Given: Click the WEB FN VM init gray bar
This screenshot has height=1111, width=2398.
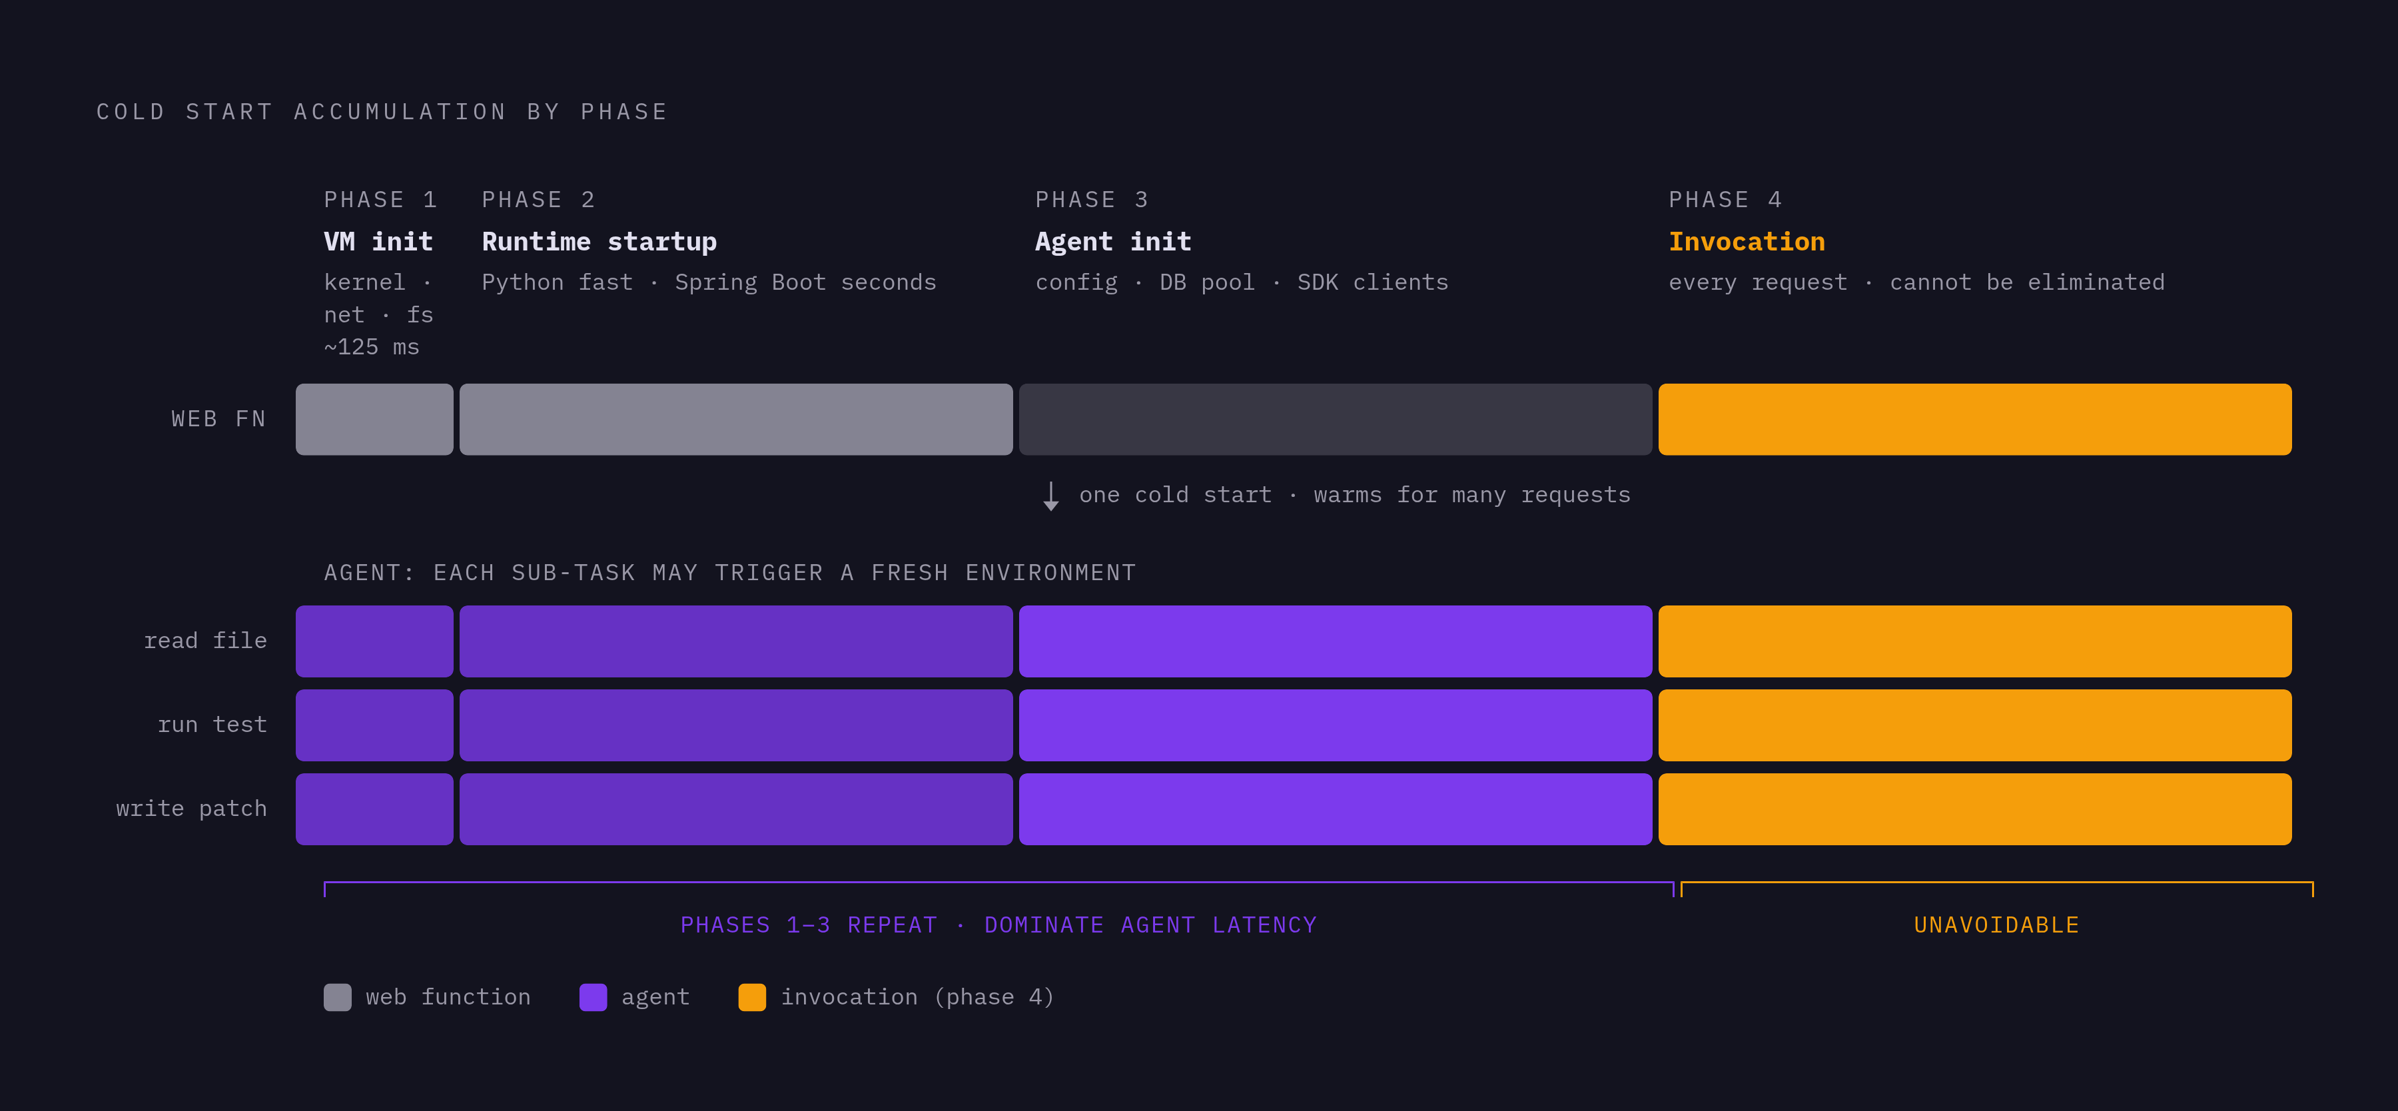Looking at the screenshot, I should click(374, 420).
